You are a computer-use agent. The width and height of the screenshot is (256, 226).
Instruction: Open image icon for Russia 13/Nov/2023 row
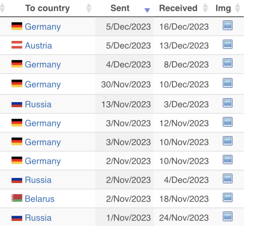click(228, 103)
